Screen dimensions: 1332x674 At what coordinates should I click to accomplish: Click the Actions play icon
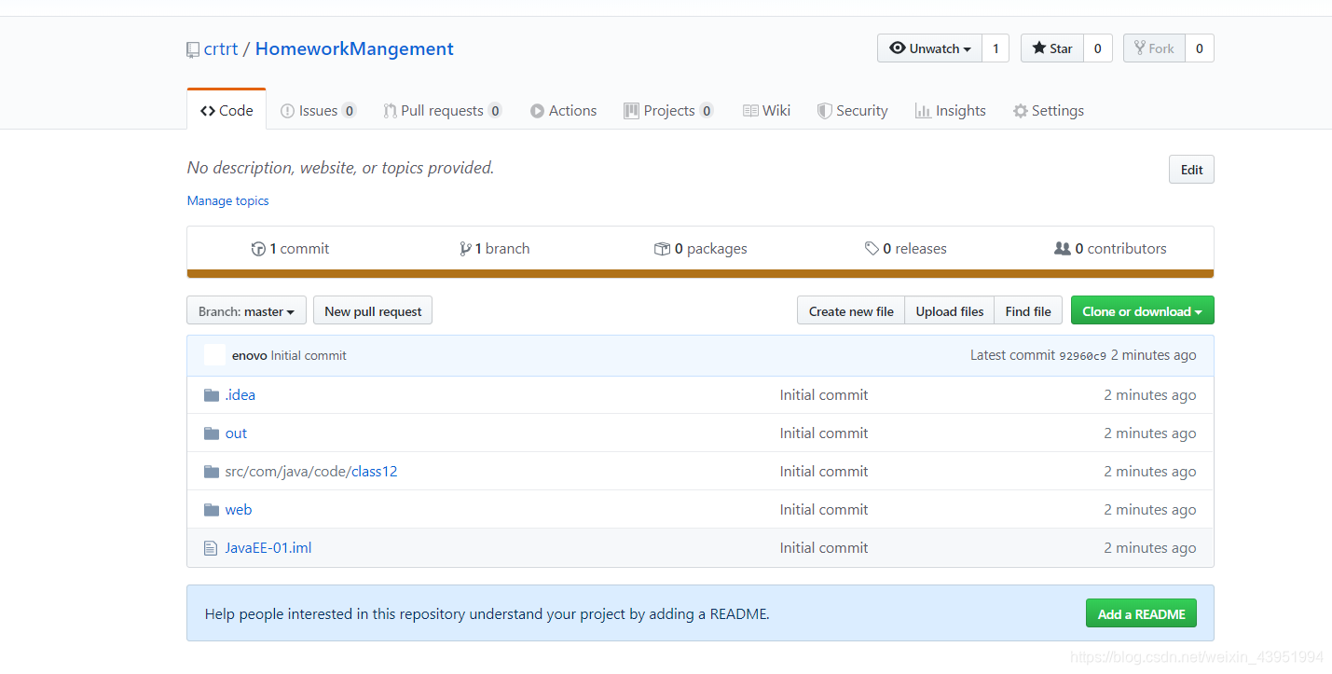tap(537, 111)
